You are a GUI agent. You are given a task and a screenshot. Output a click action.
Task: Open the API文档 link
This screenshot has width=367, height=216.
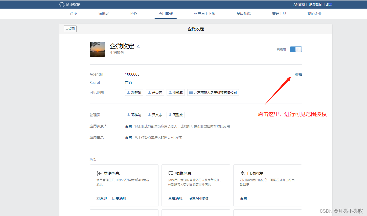pos(299,5)
